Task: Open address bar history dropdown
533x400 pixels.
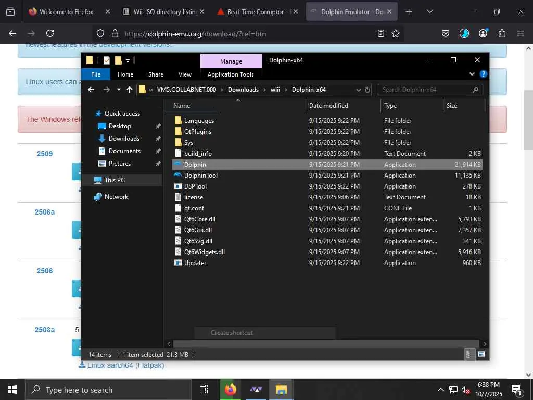Action: click(x=358, y=90)
